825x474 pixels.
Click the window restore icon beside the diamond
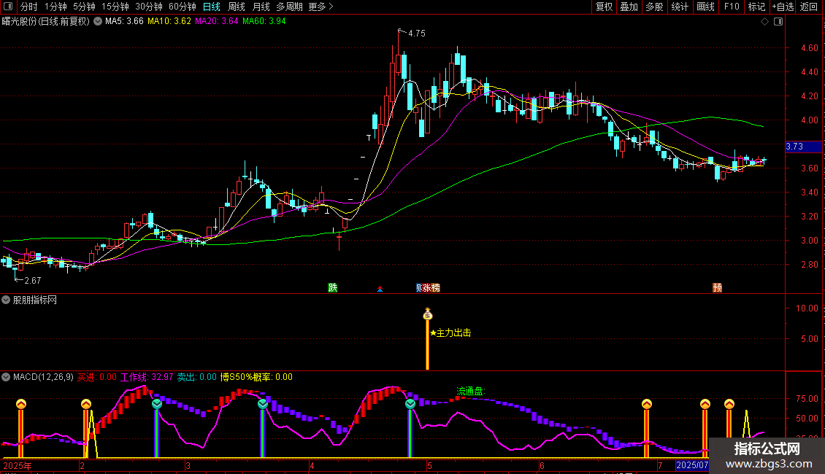pos(778,22)
